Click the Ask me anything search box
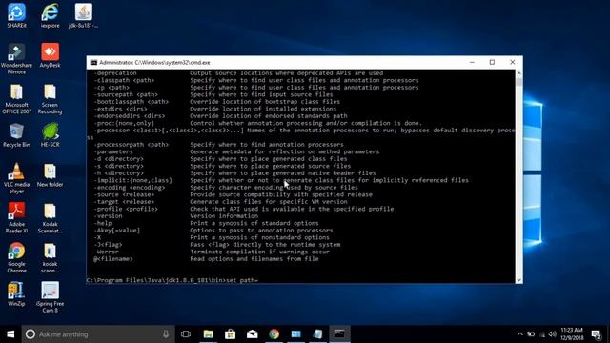This screenshot has height=343, width=610. [x=98, y=334]
